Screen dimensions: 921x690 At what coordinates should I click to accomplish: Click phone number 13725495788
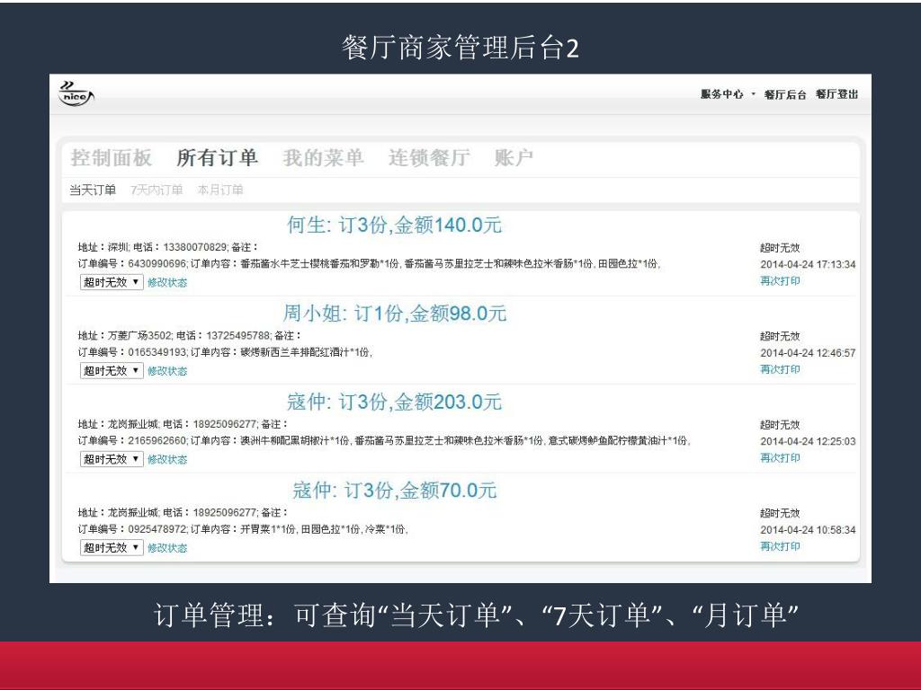237,336
